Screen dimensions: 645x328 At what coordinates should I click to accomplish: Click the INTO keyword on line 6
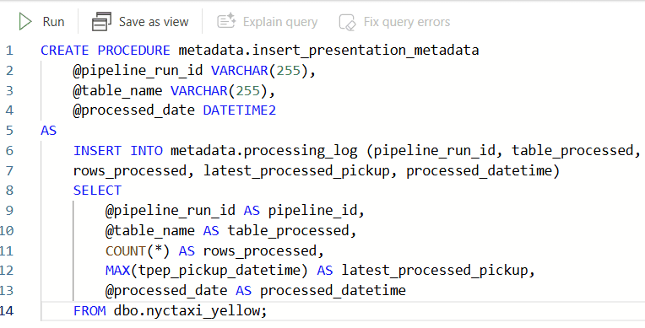[x=146, y=151]
